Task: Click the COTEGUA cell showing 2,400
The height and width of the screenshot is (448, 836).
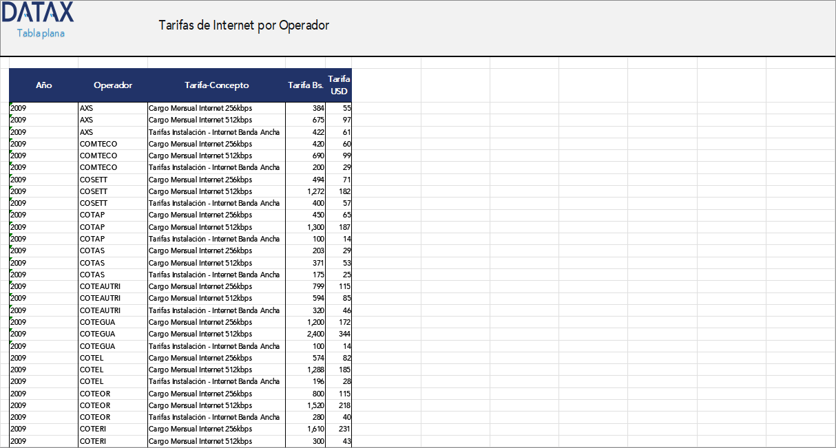Action: click(x=303, y=334)
